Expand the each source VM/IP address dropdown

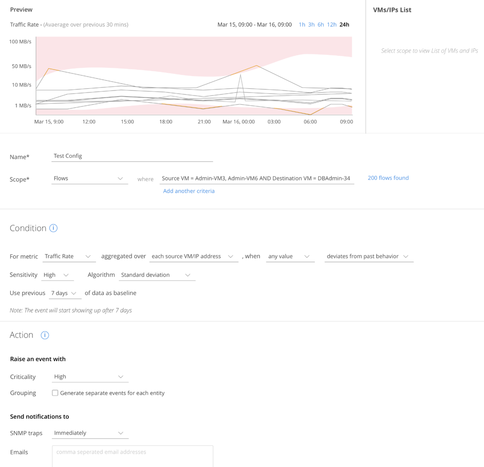coord(194,256)
